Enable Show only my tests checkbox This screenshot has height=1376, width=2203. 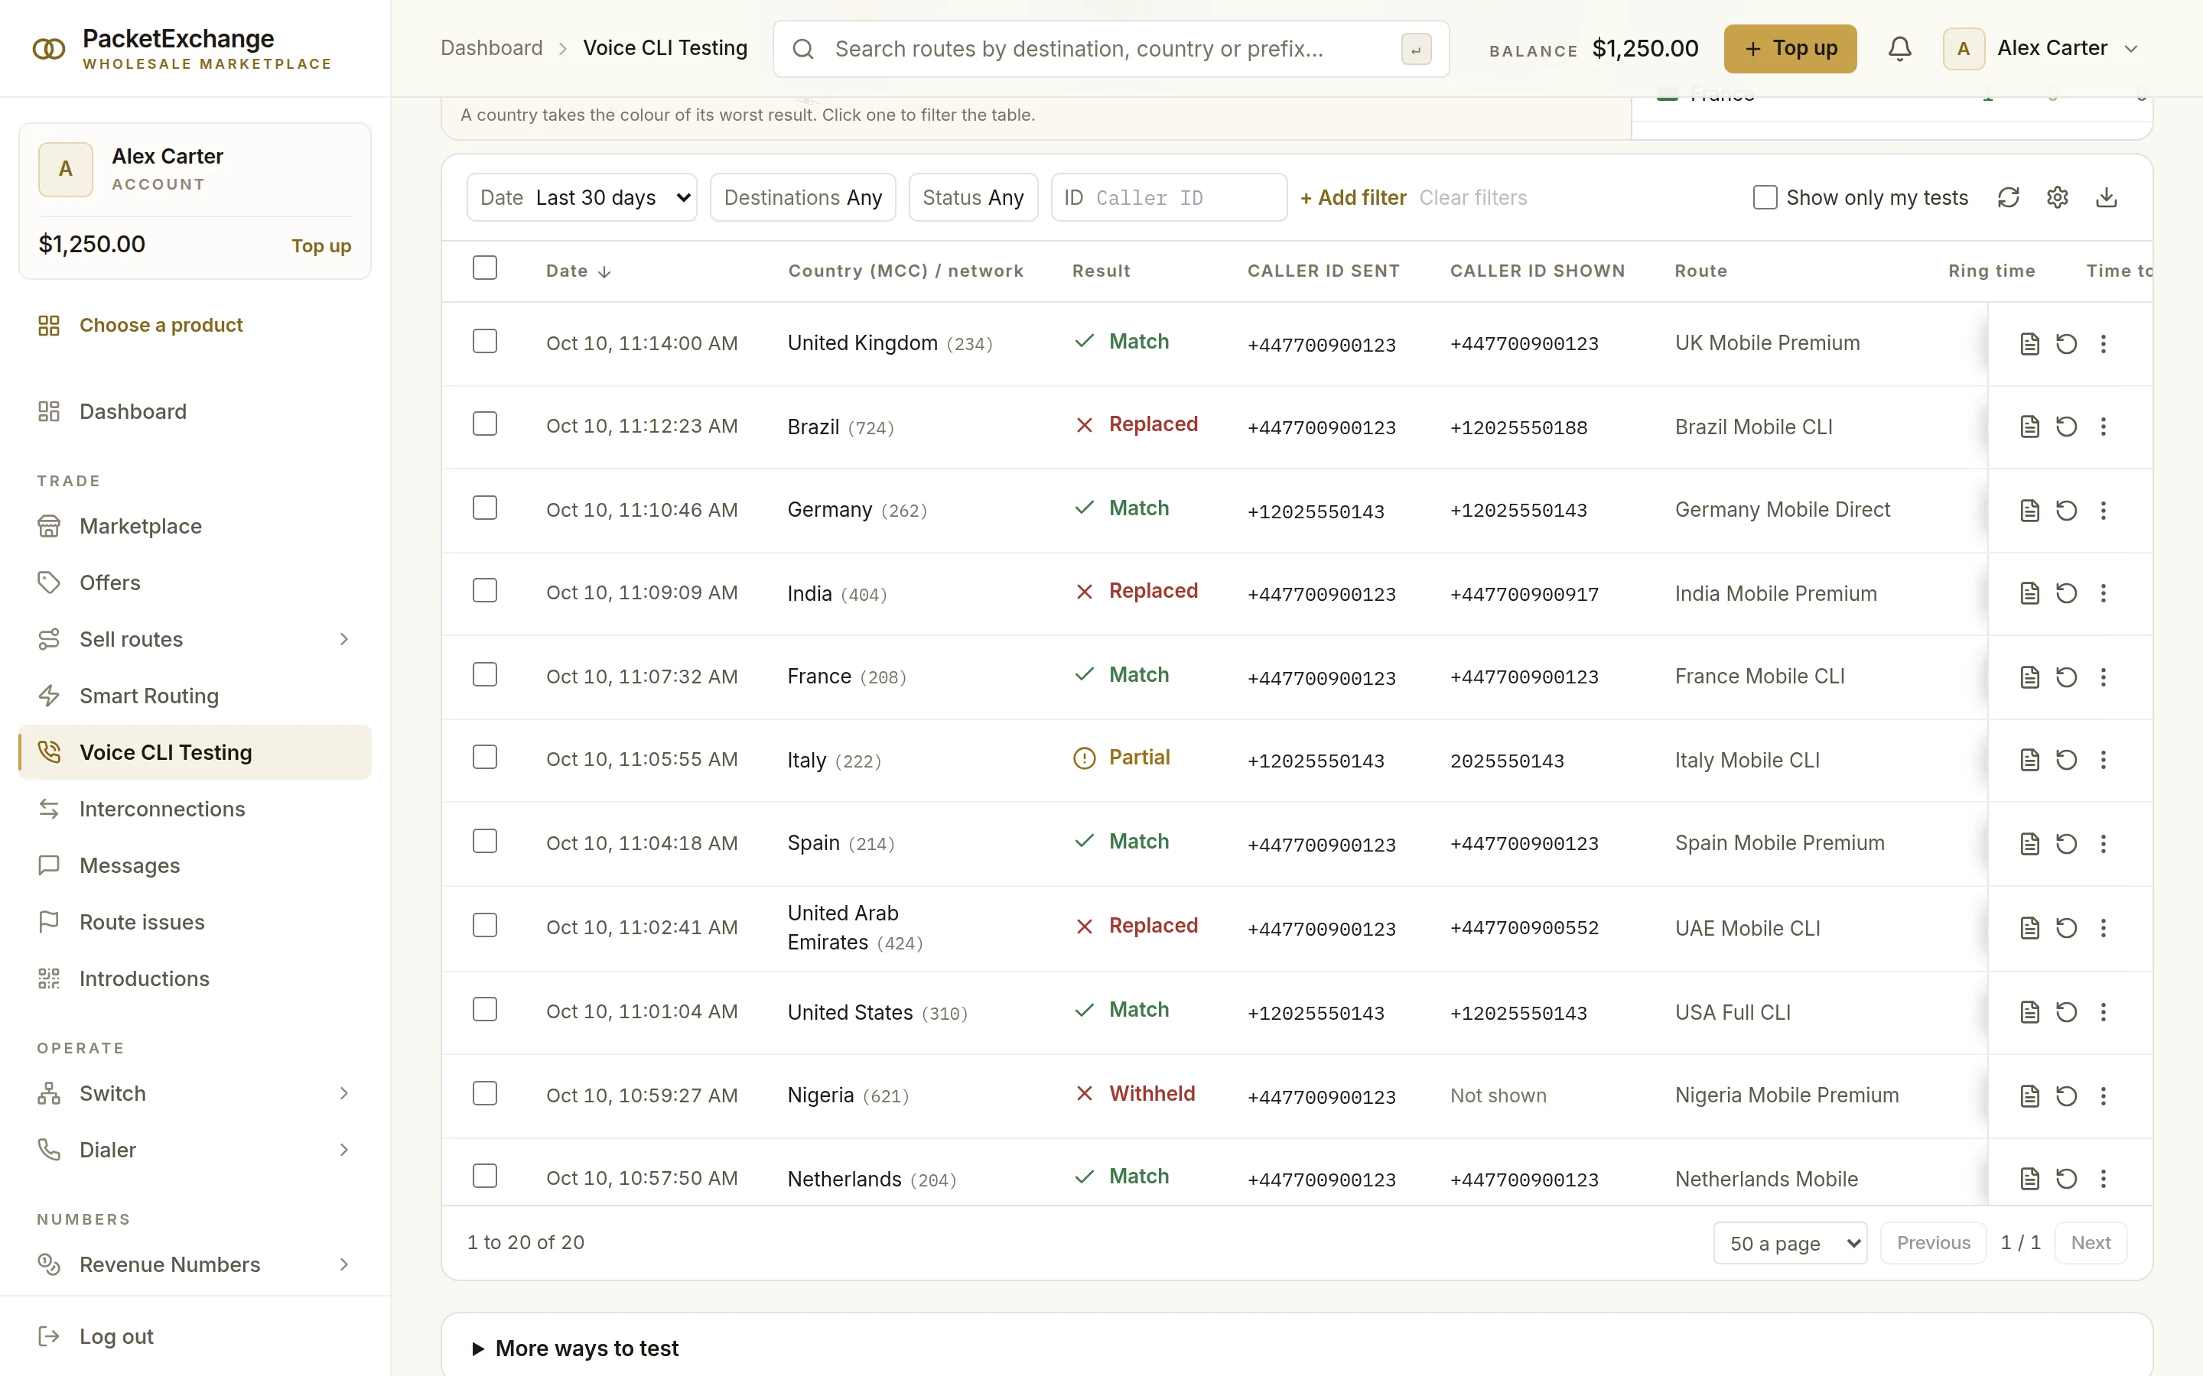tap(1764, 197)
